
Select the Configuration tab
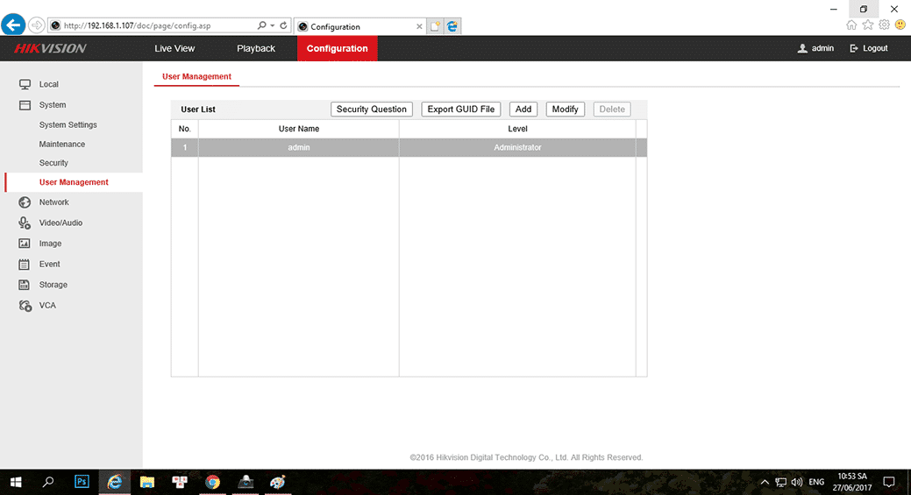337,48
